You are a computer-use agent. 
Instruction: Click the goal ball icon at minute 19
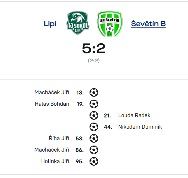94,104
